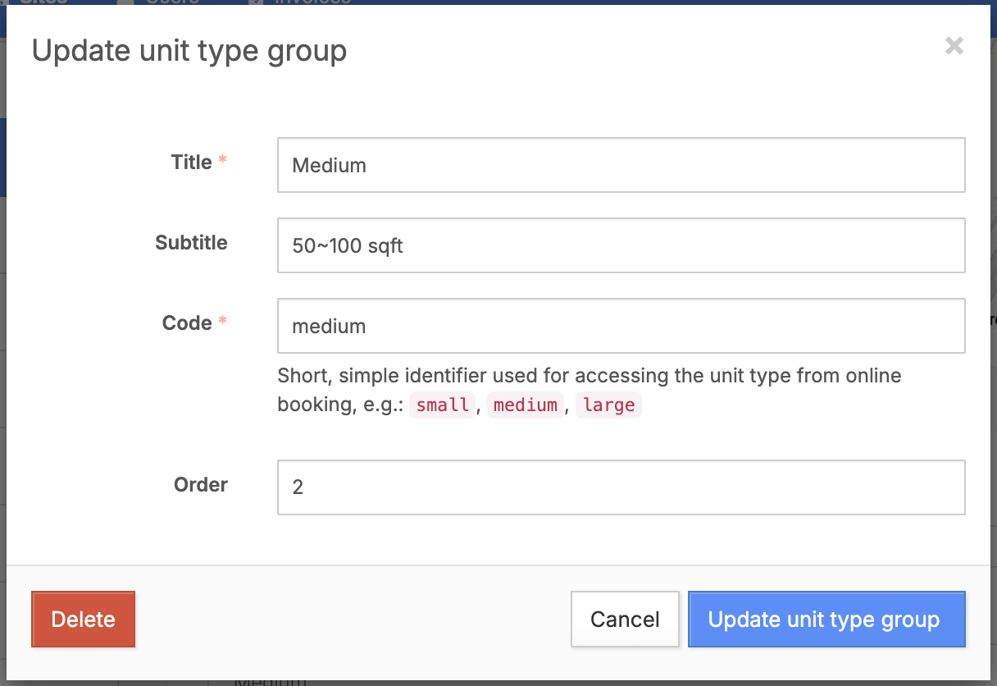Image resolution: width=997 pixels, height=686 pixels.
Task: Close the Update unit type group dialog
Action: click(954, 46)
